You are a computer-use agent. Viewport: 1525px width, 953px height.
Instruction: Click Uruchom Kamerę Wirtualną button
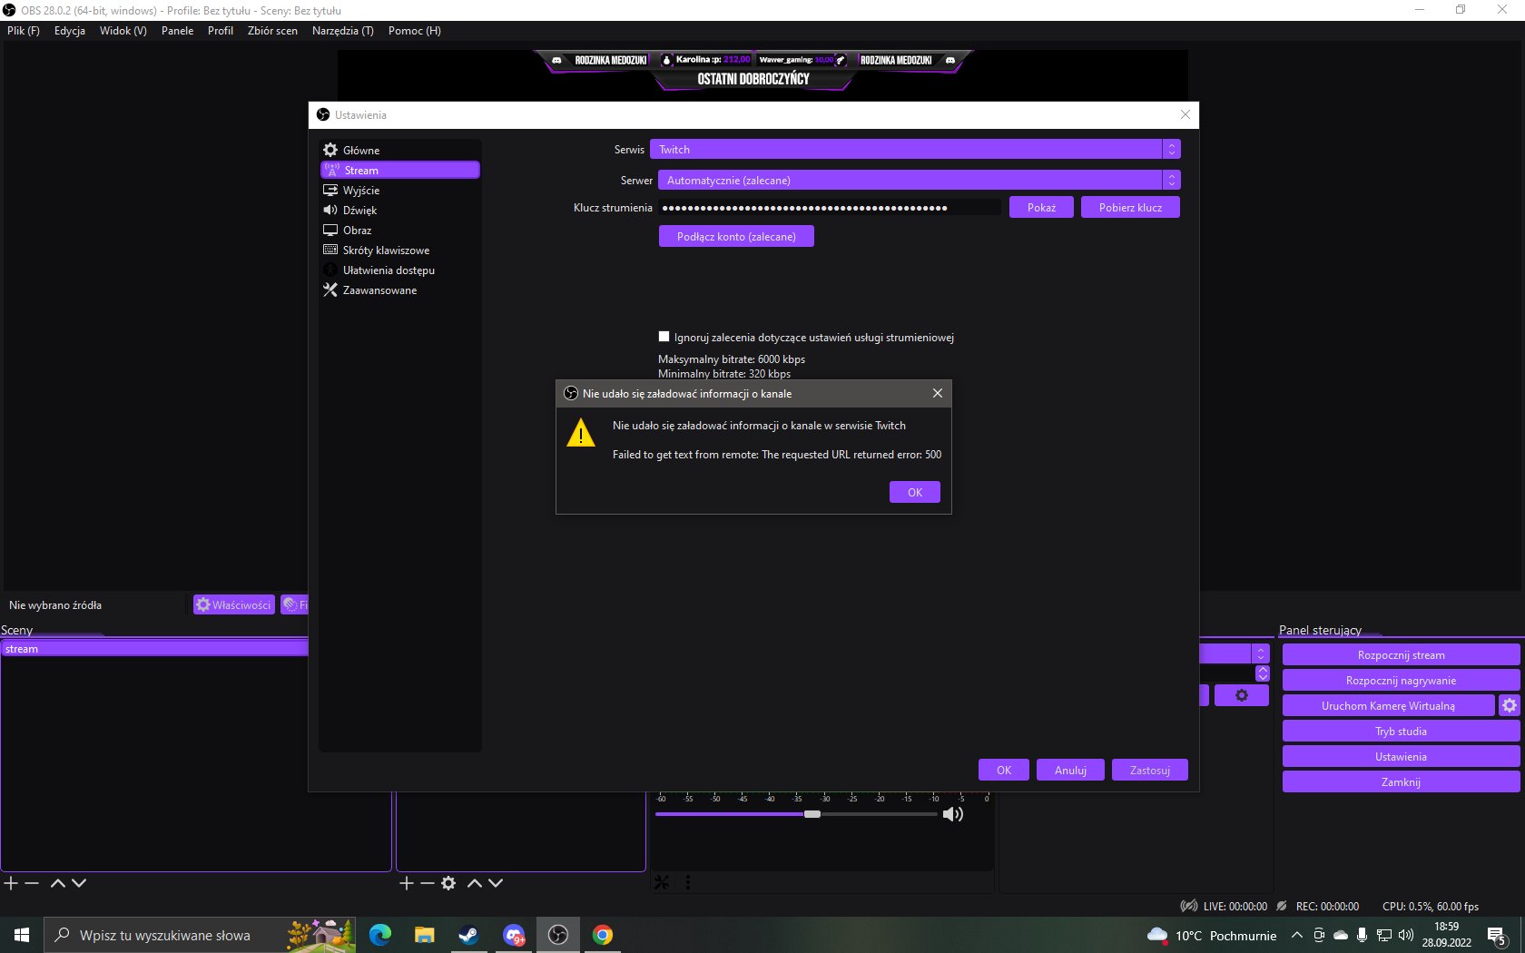[1388, 705]
